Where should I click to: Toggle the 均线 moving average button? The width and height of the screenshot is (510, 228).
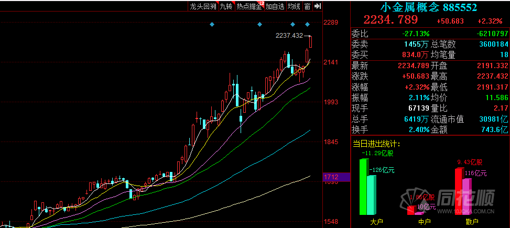click(x=294, y=6)
